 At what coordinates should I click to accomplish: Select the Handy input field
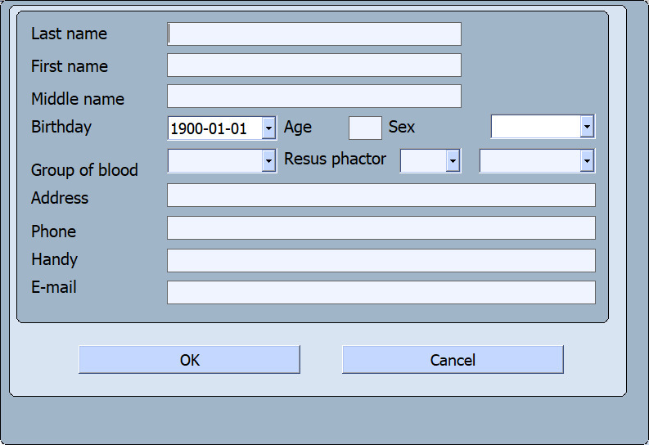[381, 260]
